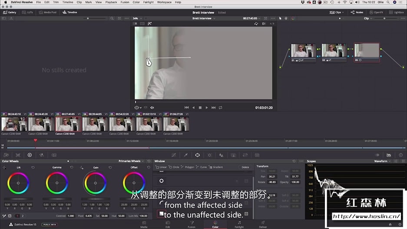Click the Gain master wheel slider

click(x=95, y=199)
